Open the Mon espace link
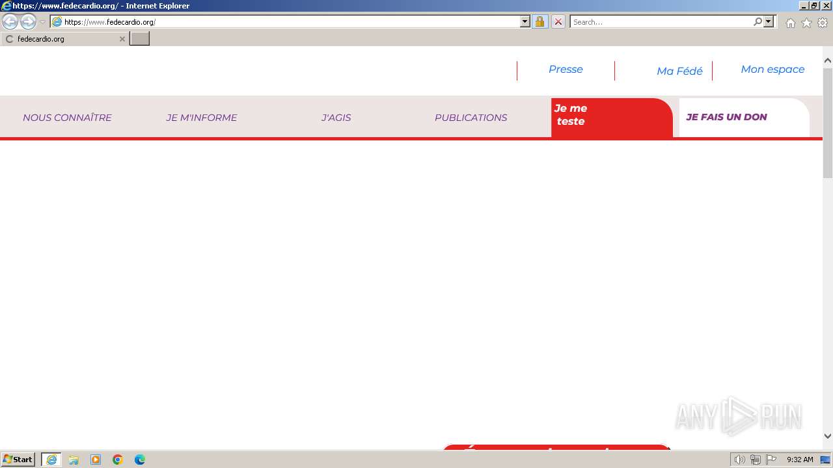Image resolution: width=833 pixels, height=468 pixels. [772, 70]
